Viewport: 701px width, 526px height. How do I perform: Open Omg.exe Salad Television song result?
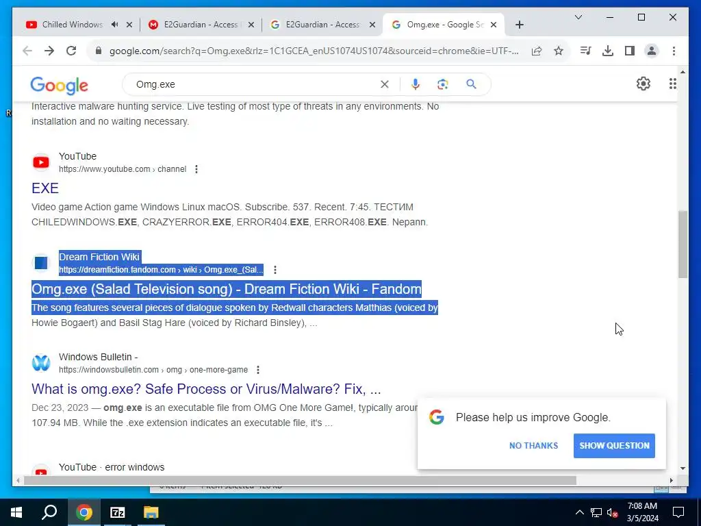[226, 289]
